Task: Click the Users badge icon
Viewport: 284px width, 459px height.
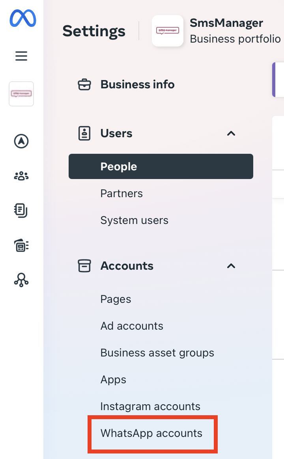Action: pyautogui.click(x=84, y=133)
